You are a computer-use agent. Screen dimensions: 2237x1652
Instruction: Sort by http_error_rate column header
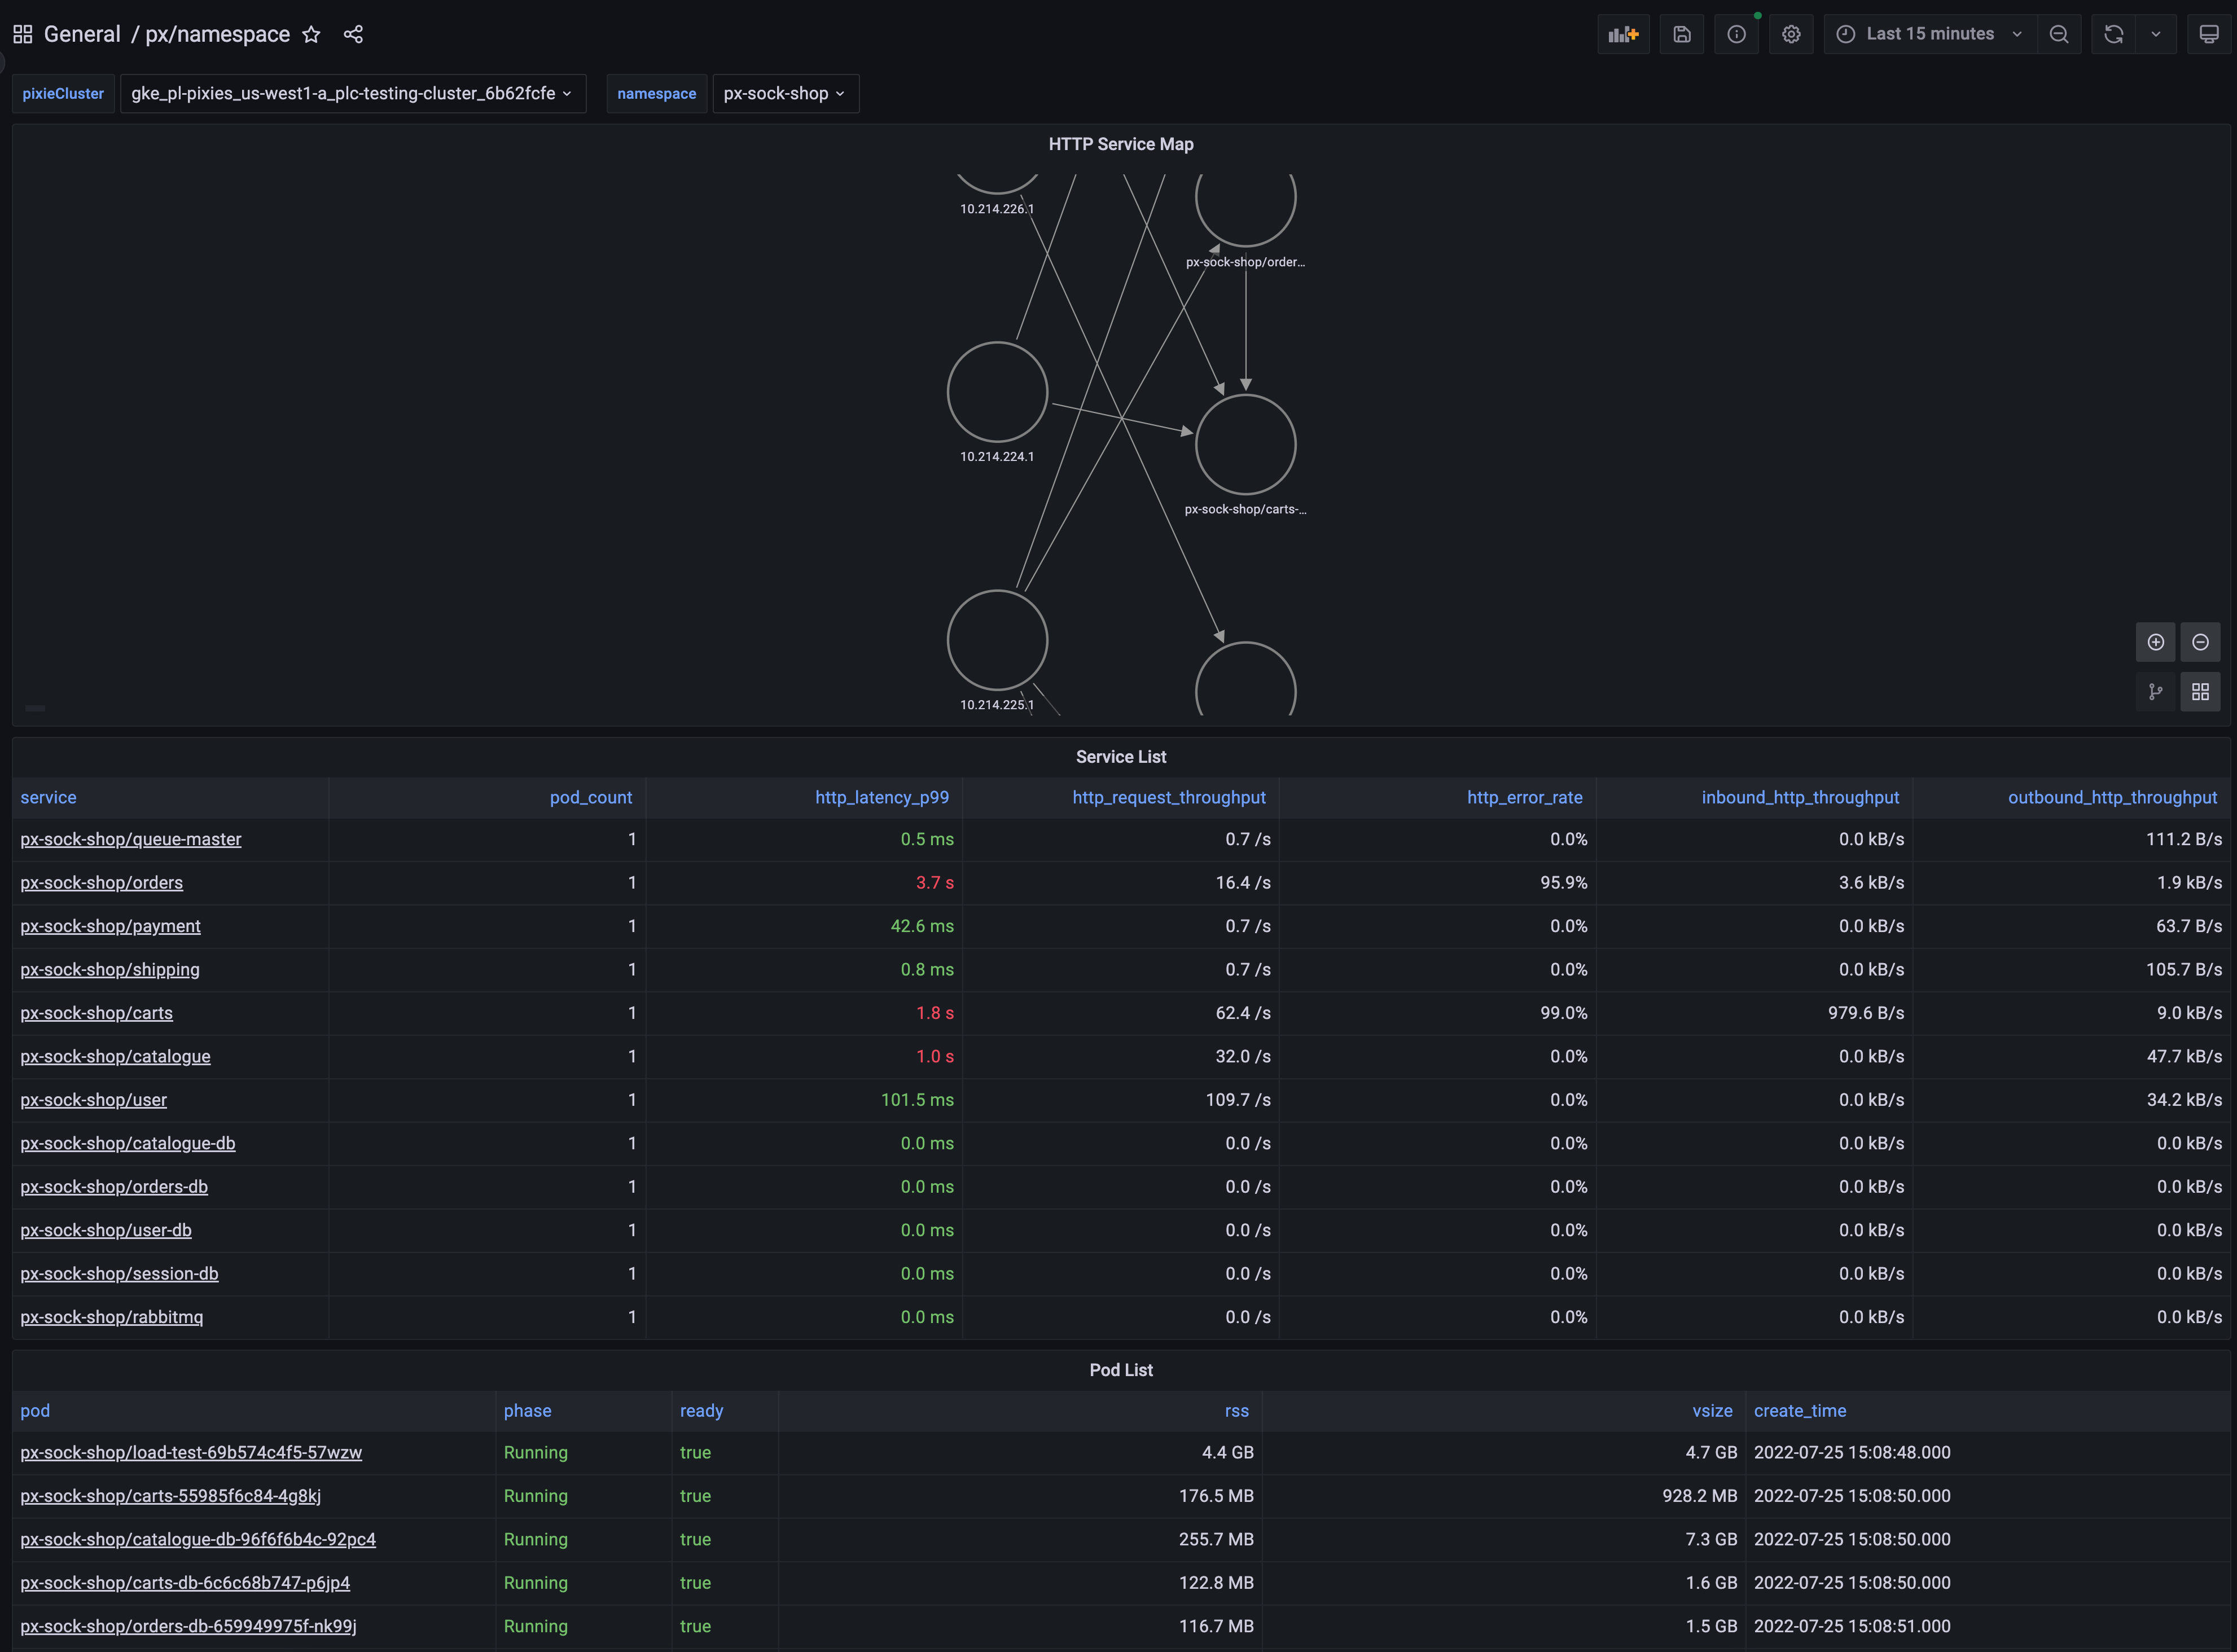point(1524,797)
